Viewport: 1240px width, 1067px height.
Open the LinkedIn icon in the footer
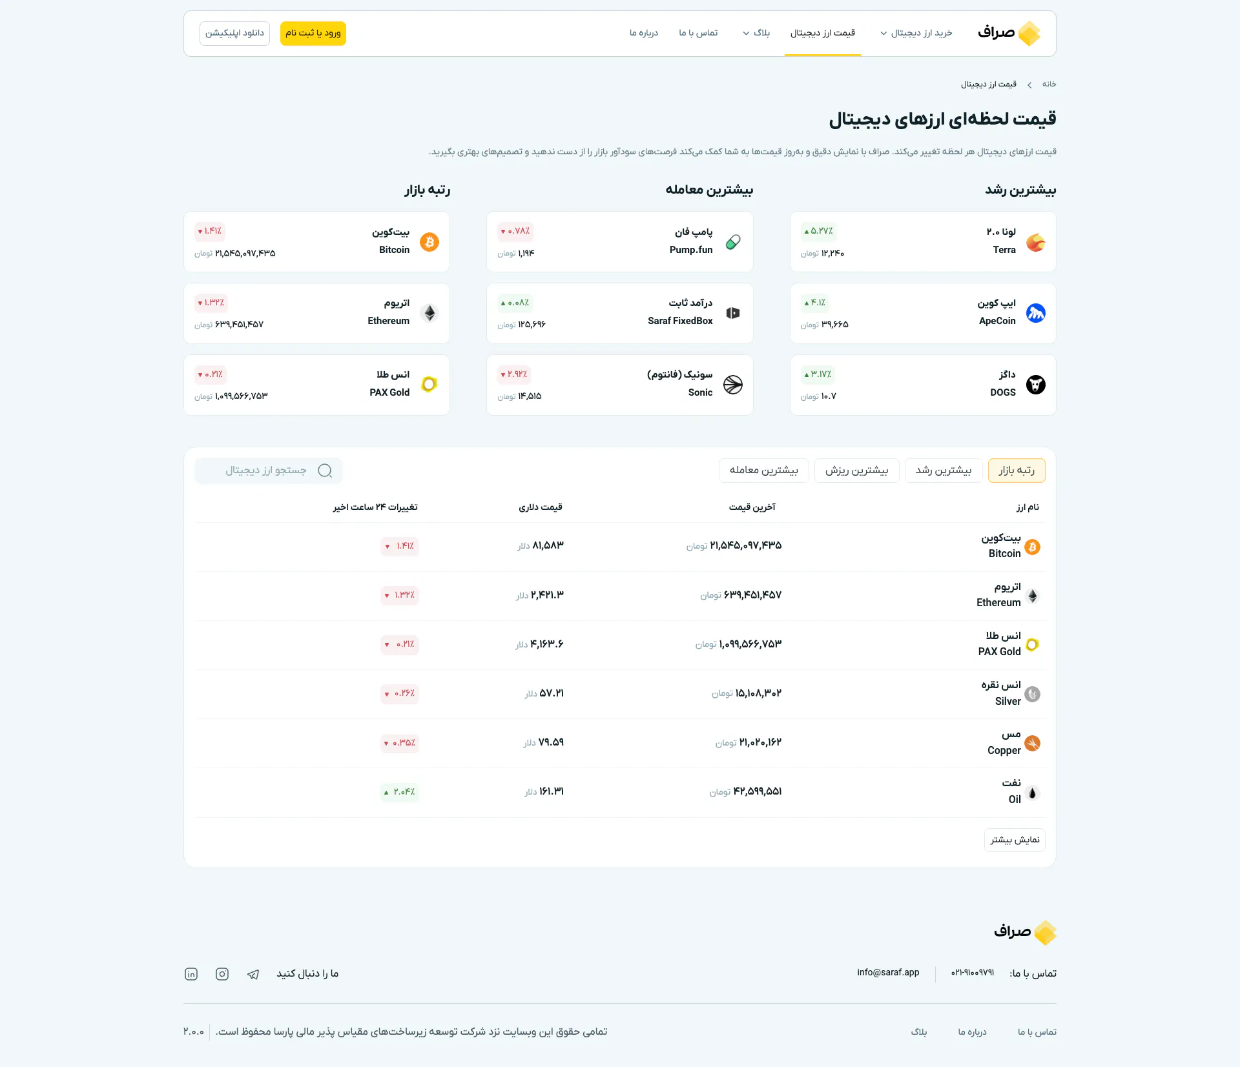pyautogui.click(x=191, y=974)
